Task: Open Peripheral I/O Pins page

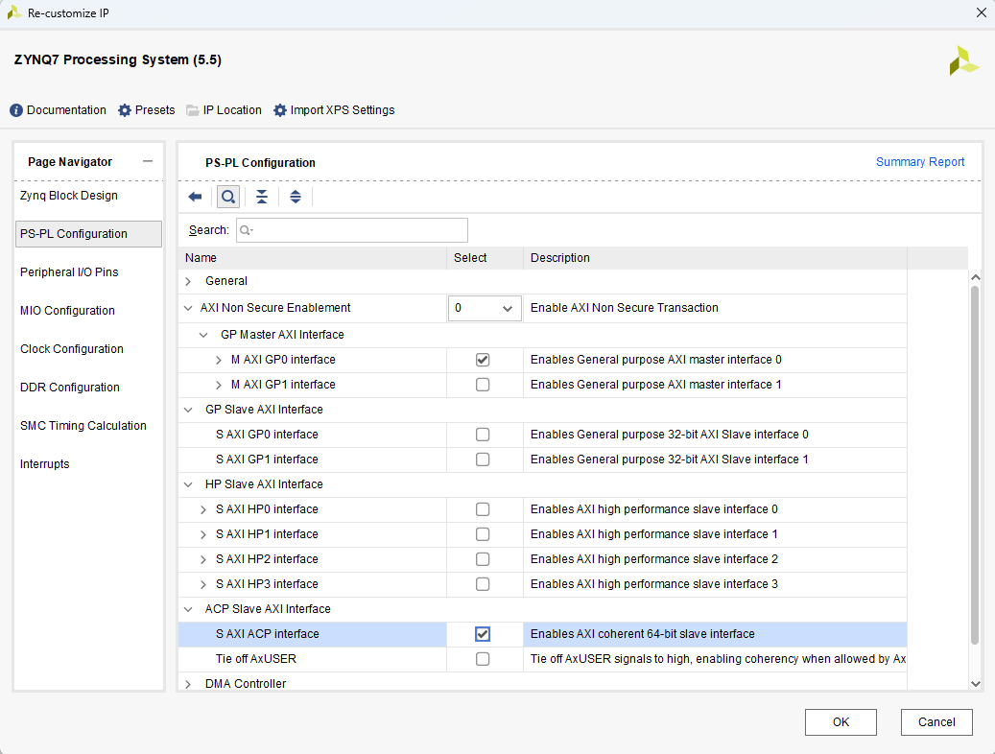Action: [69, 272]
